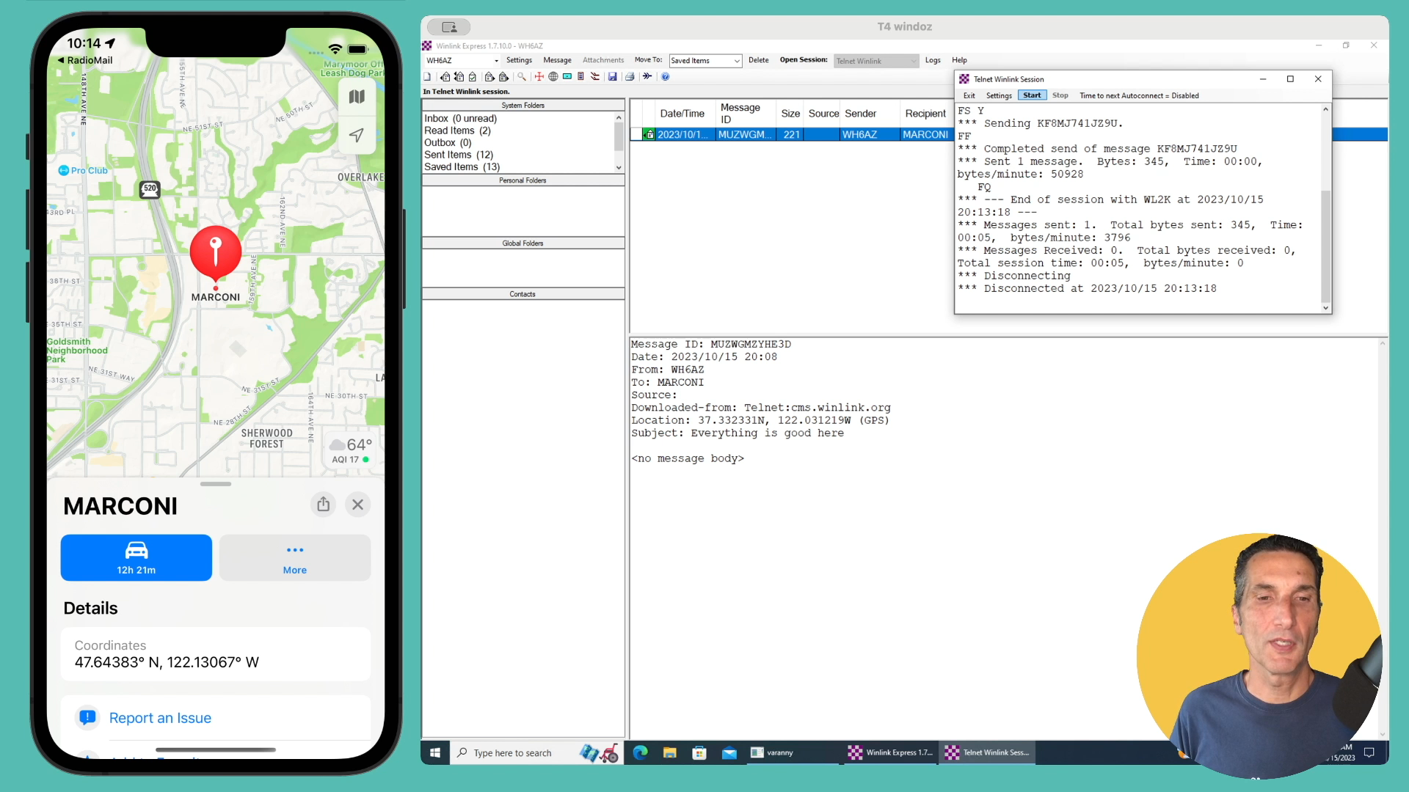The height and width of the screenshot is (792, 1409).
Task: Select the Read Items folder
Action: pyautogui.click(x=457, y=131)
